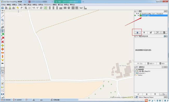Toggle the layers panel button in left sidebar
Viewport: 169px width, 102px height.
[x=3, y=69]
